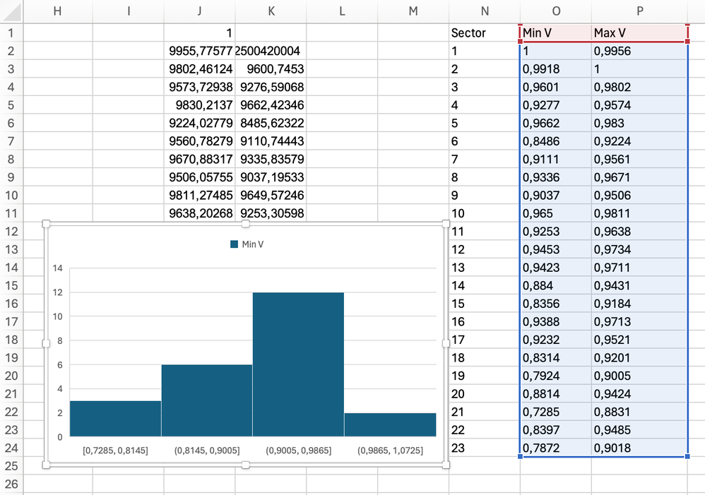Select cell with value 9037,19533
705x495 pixels.
click(x=271, y=177)
